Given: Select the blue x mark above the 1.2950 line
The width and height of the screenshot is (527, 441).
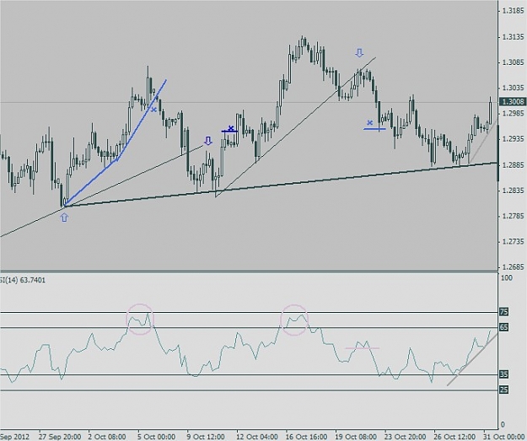Looking at the screenshot, I should [x=370, y=122].
